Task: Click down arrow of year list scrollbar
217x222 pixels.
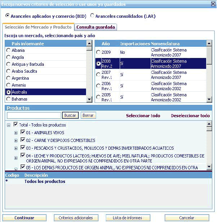Action: (209, 99)
